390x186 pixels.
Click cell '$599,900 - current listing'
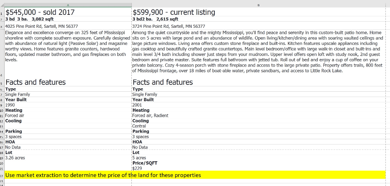[259, 12]
